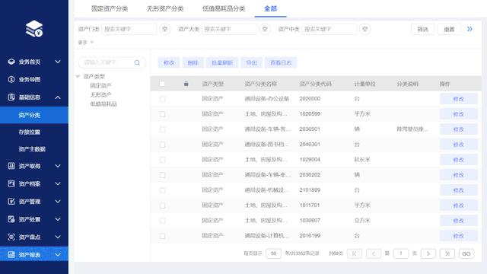
Task: Click the 资产取得 sidebar icon
Action: point(11,166)
